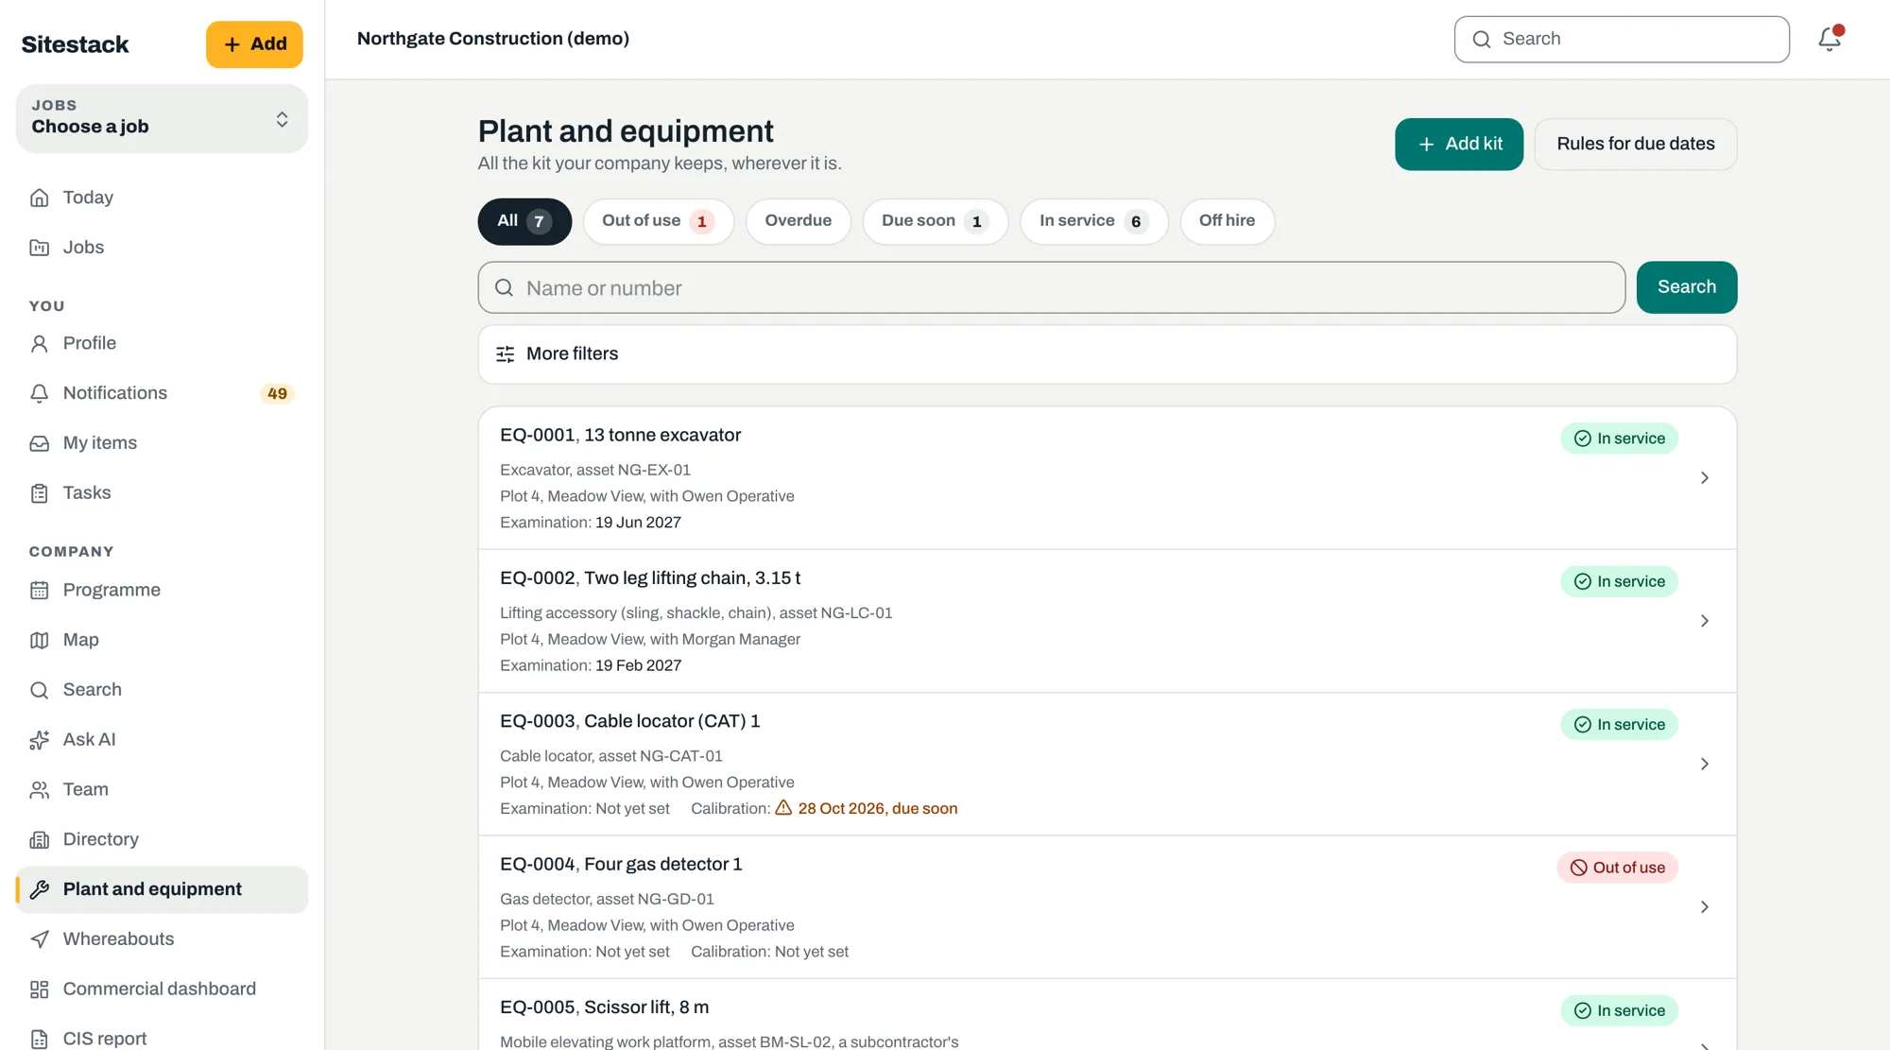Click the Team people icon

coord(39,790)
